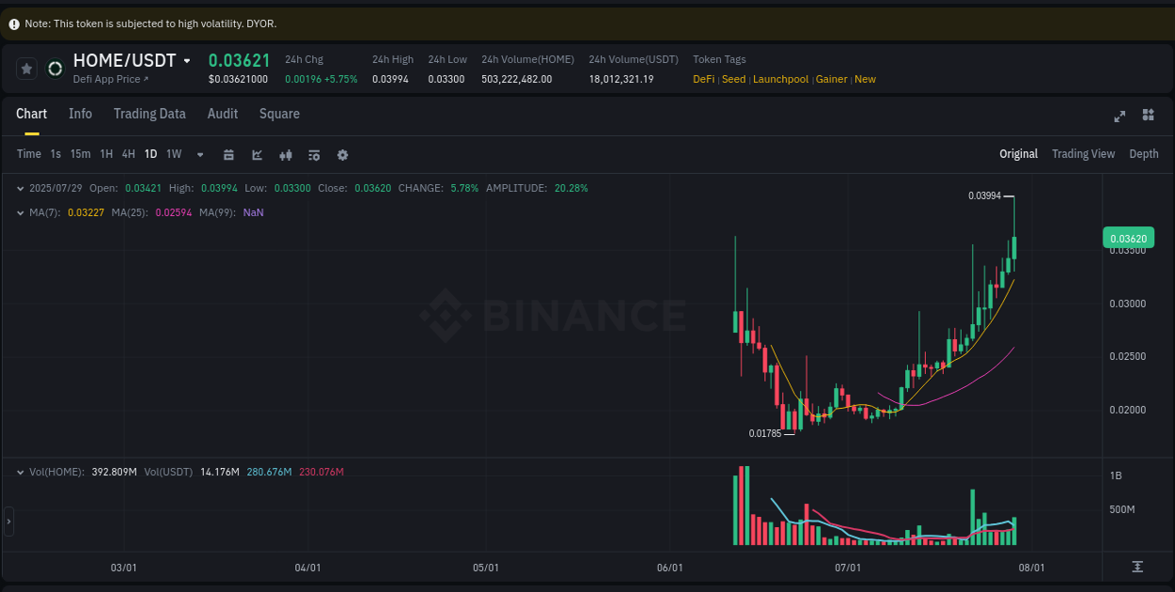Expand the left side panel arrow

click(8, 522)
